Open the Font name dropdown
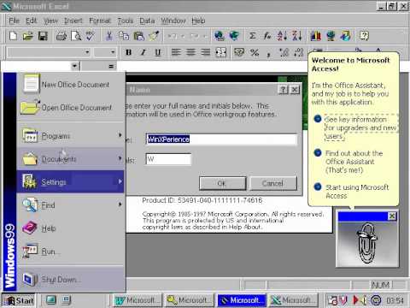410x308 pixels. (x=87, y=52)
